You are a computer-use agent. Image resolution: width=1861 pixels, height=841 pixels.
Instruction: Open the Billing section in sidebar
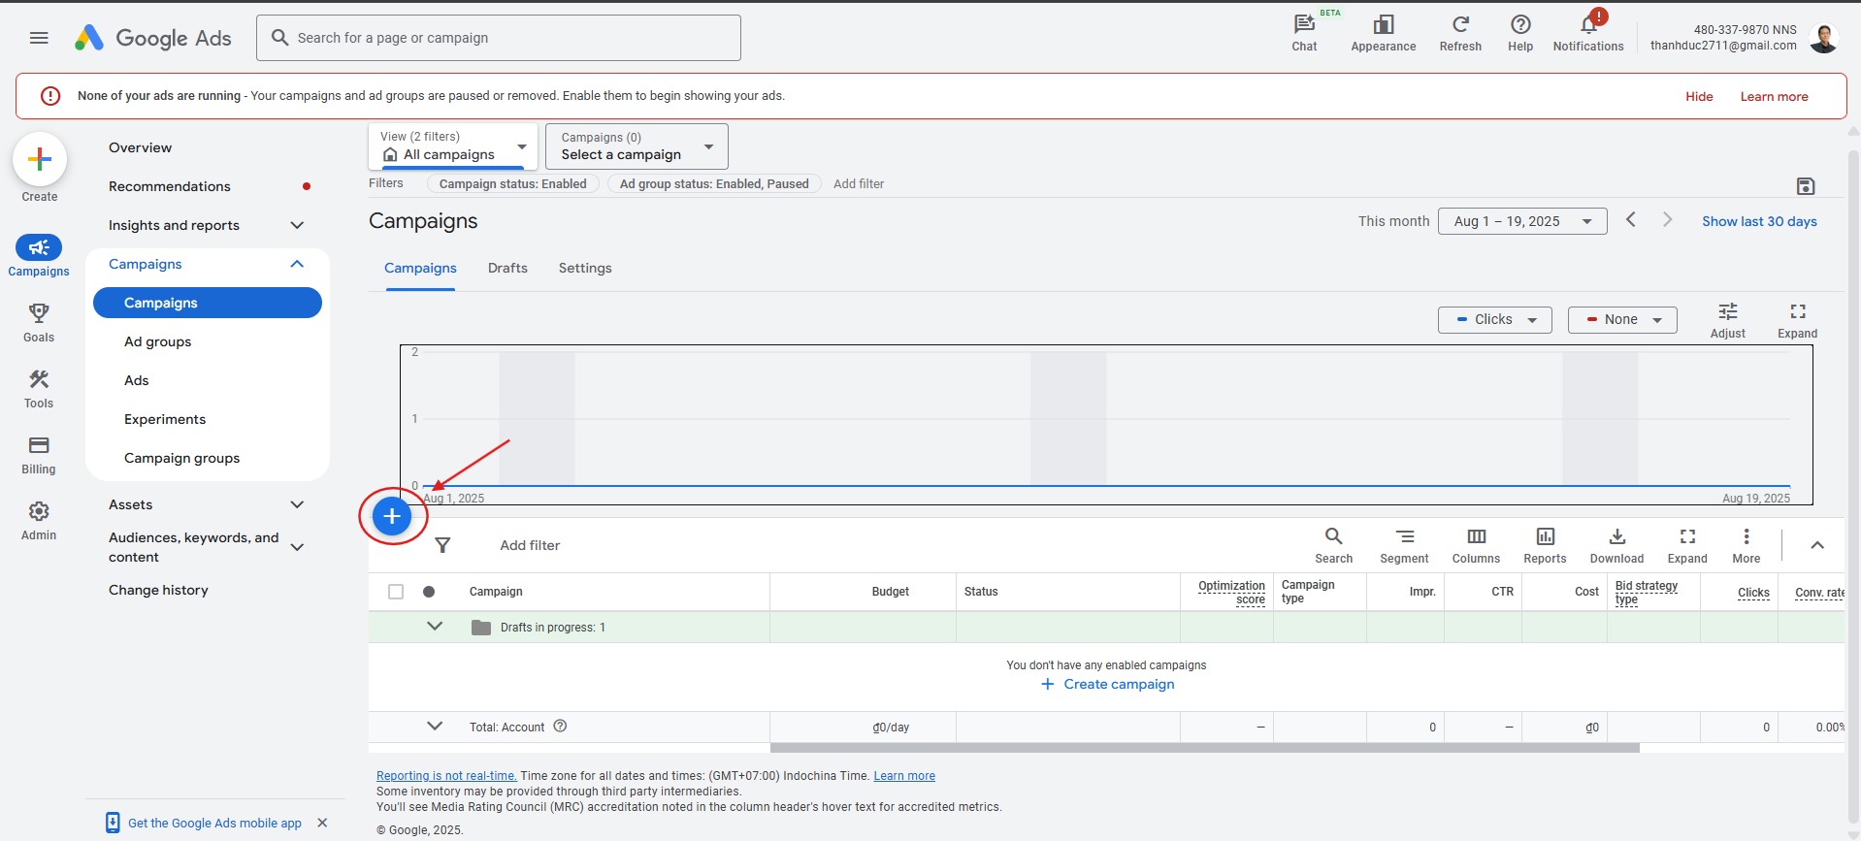pyautogui.click(x=39, y=454)
